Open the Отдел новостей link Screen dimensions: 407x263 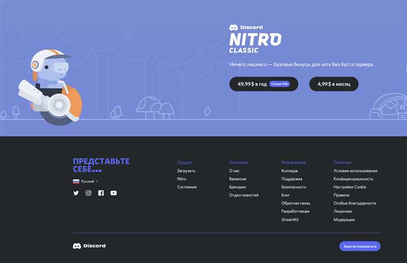pos(244,195)
